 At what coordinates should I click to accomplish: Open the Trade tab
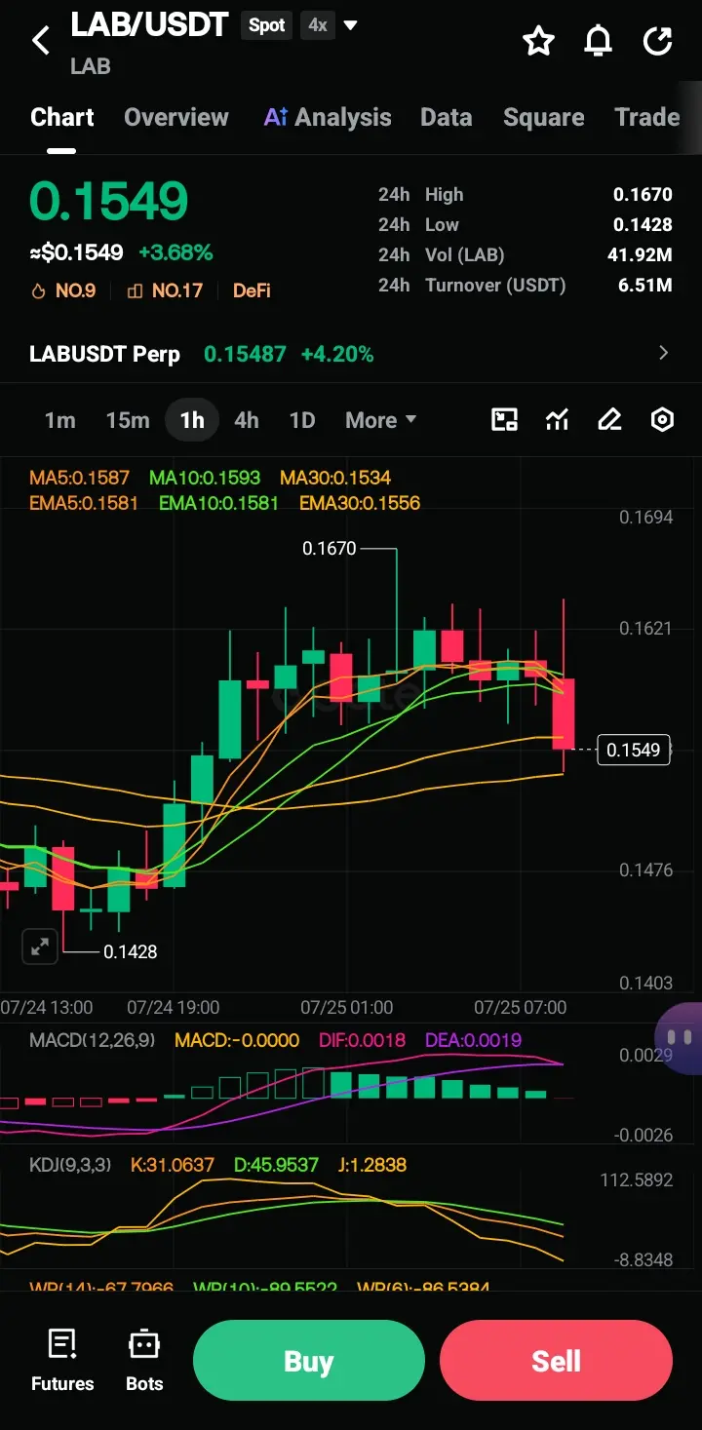647,117
